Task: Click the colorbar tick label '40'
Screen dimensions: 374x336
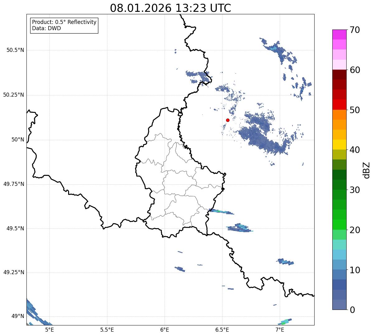Action: coord(355,150)
